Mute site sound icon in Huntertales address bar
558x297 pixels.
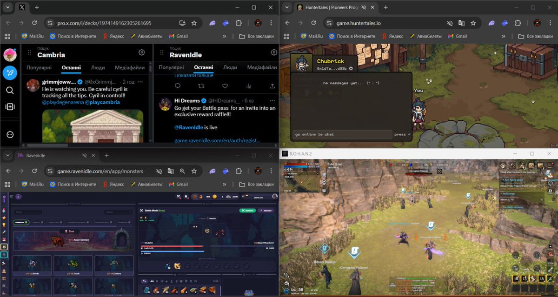450,23
